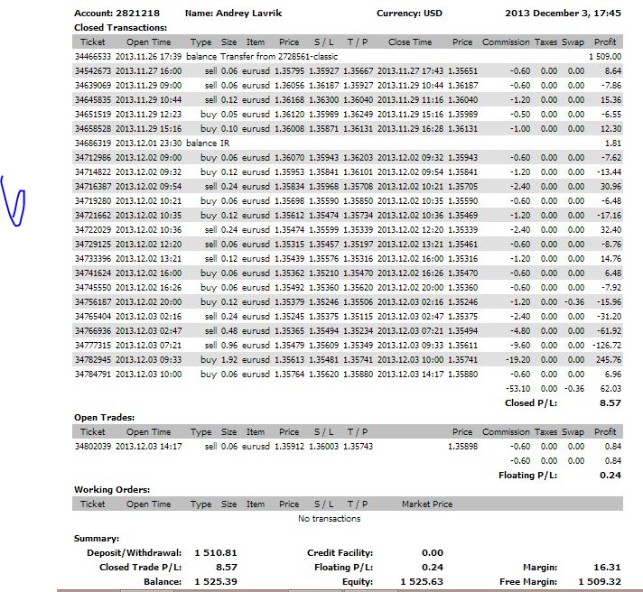Select commission total -53.10
The width and height of the screenshot is (643, 592).
pos(517,389)
